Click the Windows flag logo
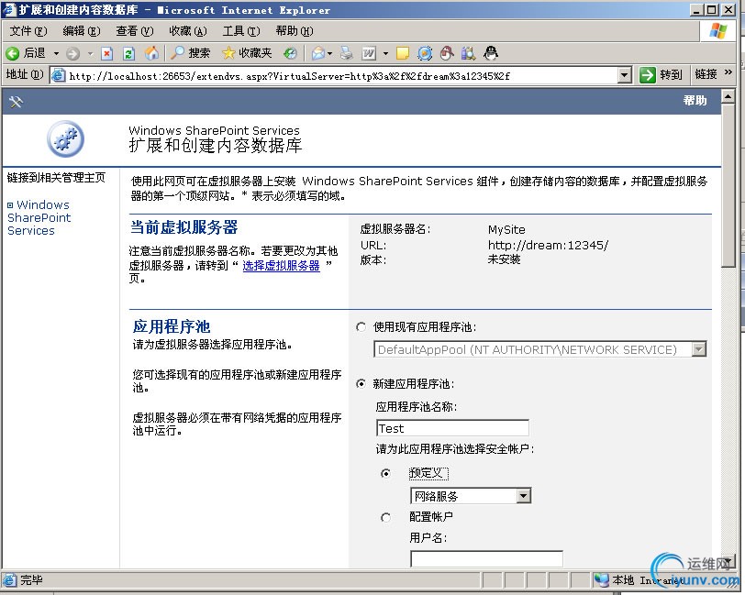 point(717,31)
